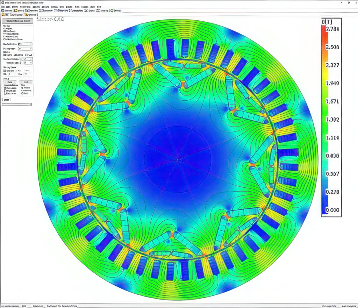Click the small button above the panel's bottom slider
Screen dimensions: 358x308
tap(6, 100)
